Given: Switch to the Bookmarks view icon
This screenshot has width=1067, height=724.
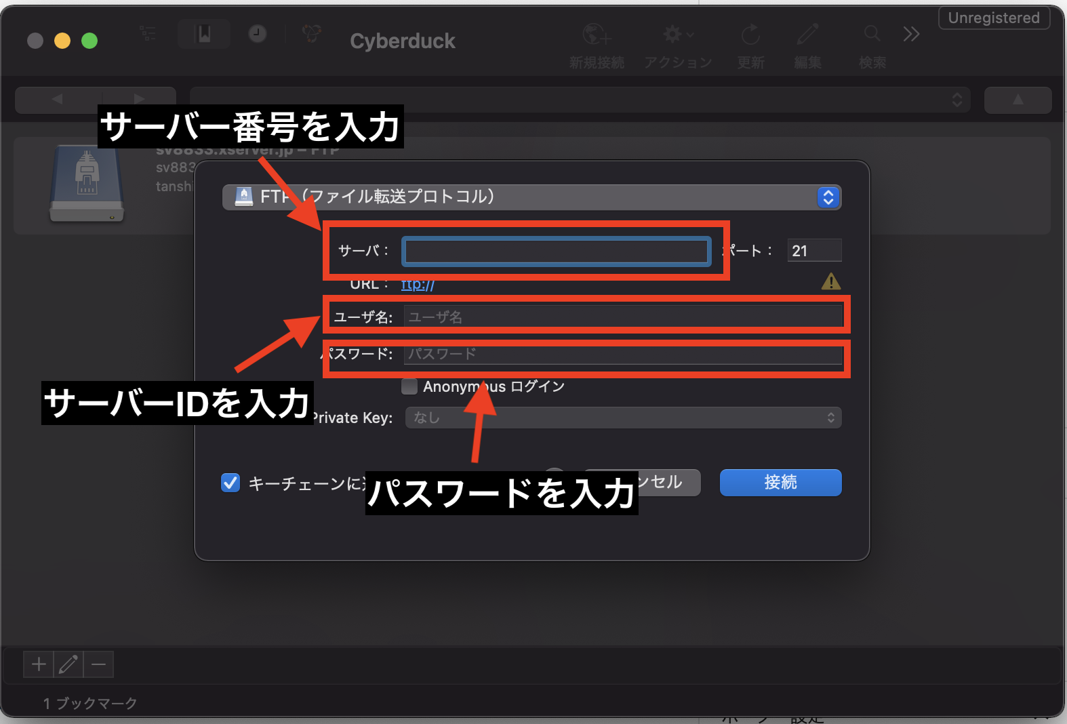Looking at the screenshot, I should point(204,34).
